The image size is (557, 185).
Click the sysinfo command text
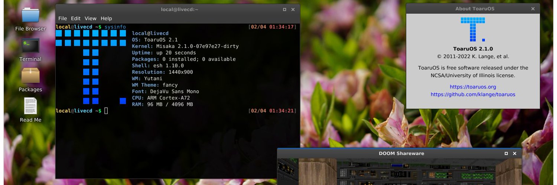pos(115,27)
